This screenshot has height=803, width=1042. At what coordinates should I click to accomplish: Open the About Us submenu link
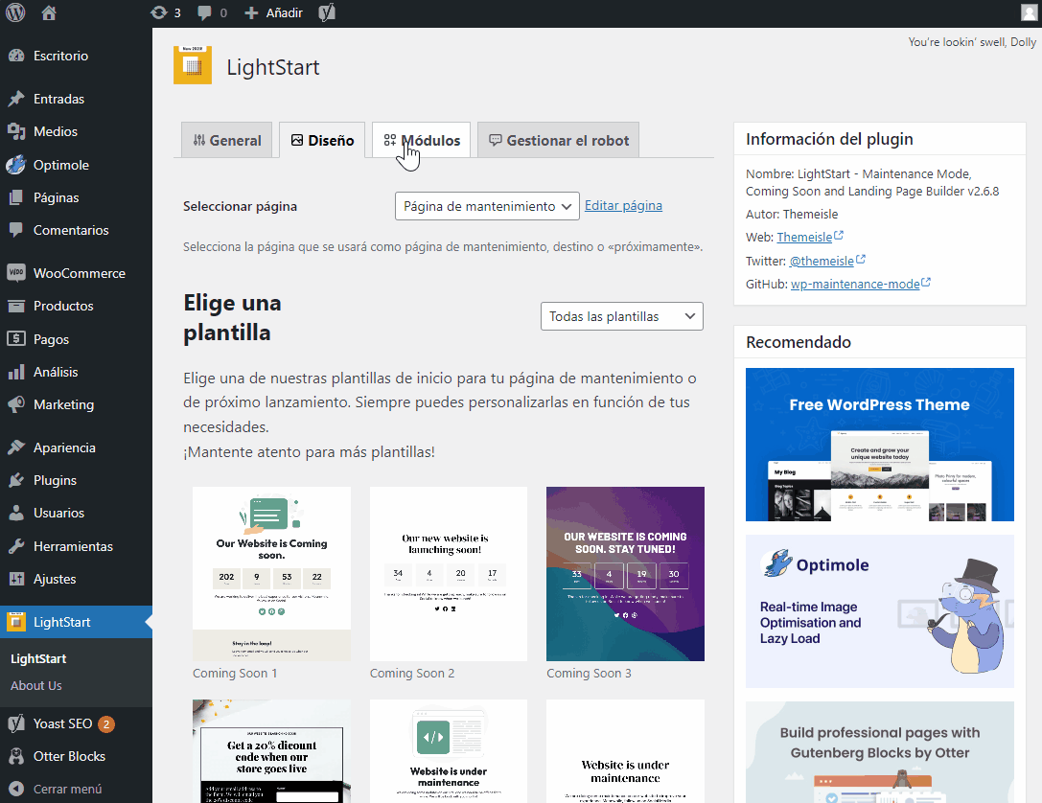[x=35, y=685]
